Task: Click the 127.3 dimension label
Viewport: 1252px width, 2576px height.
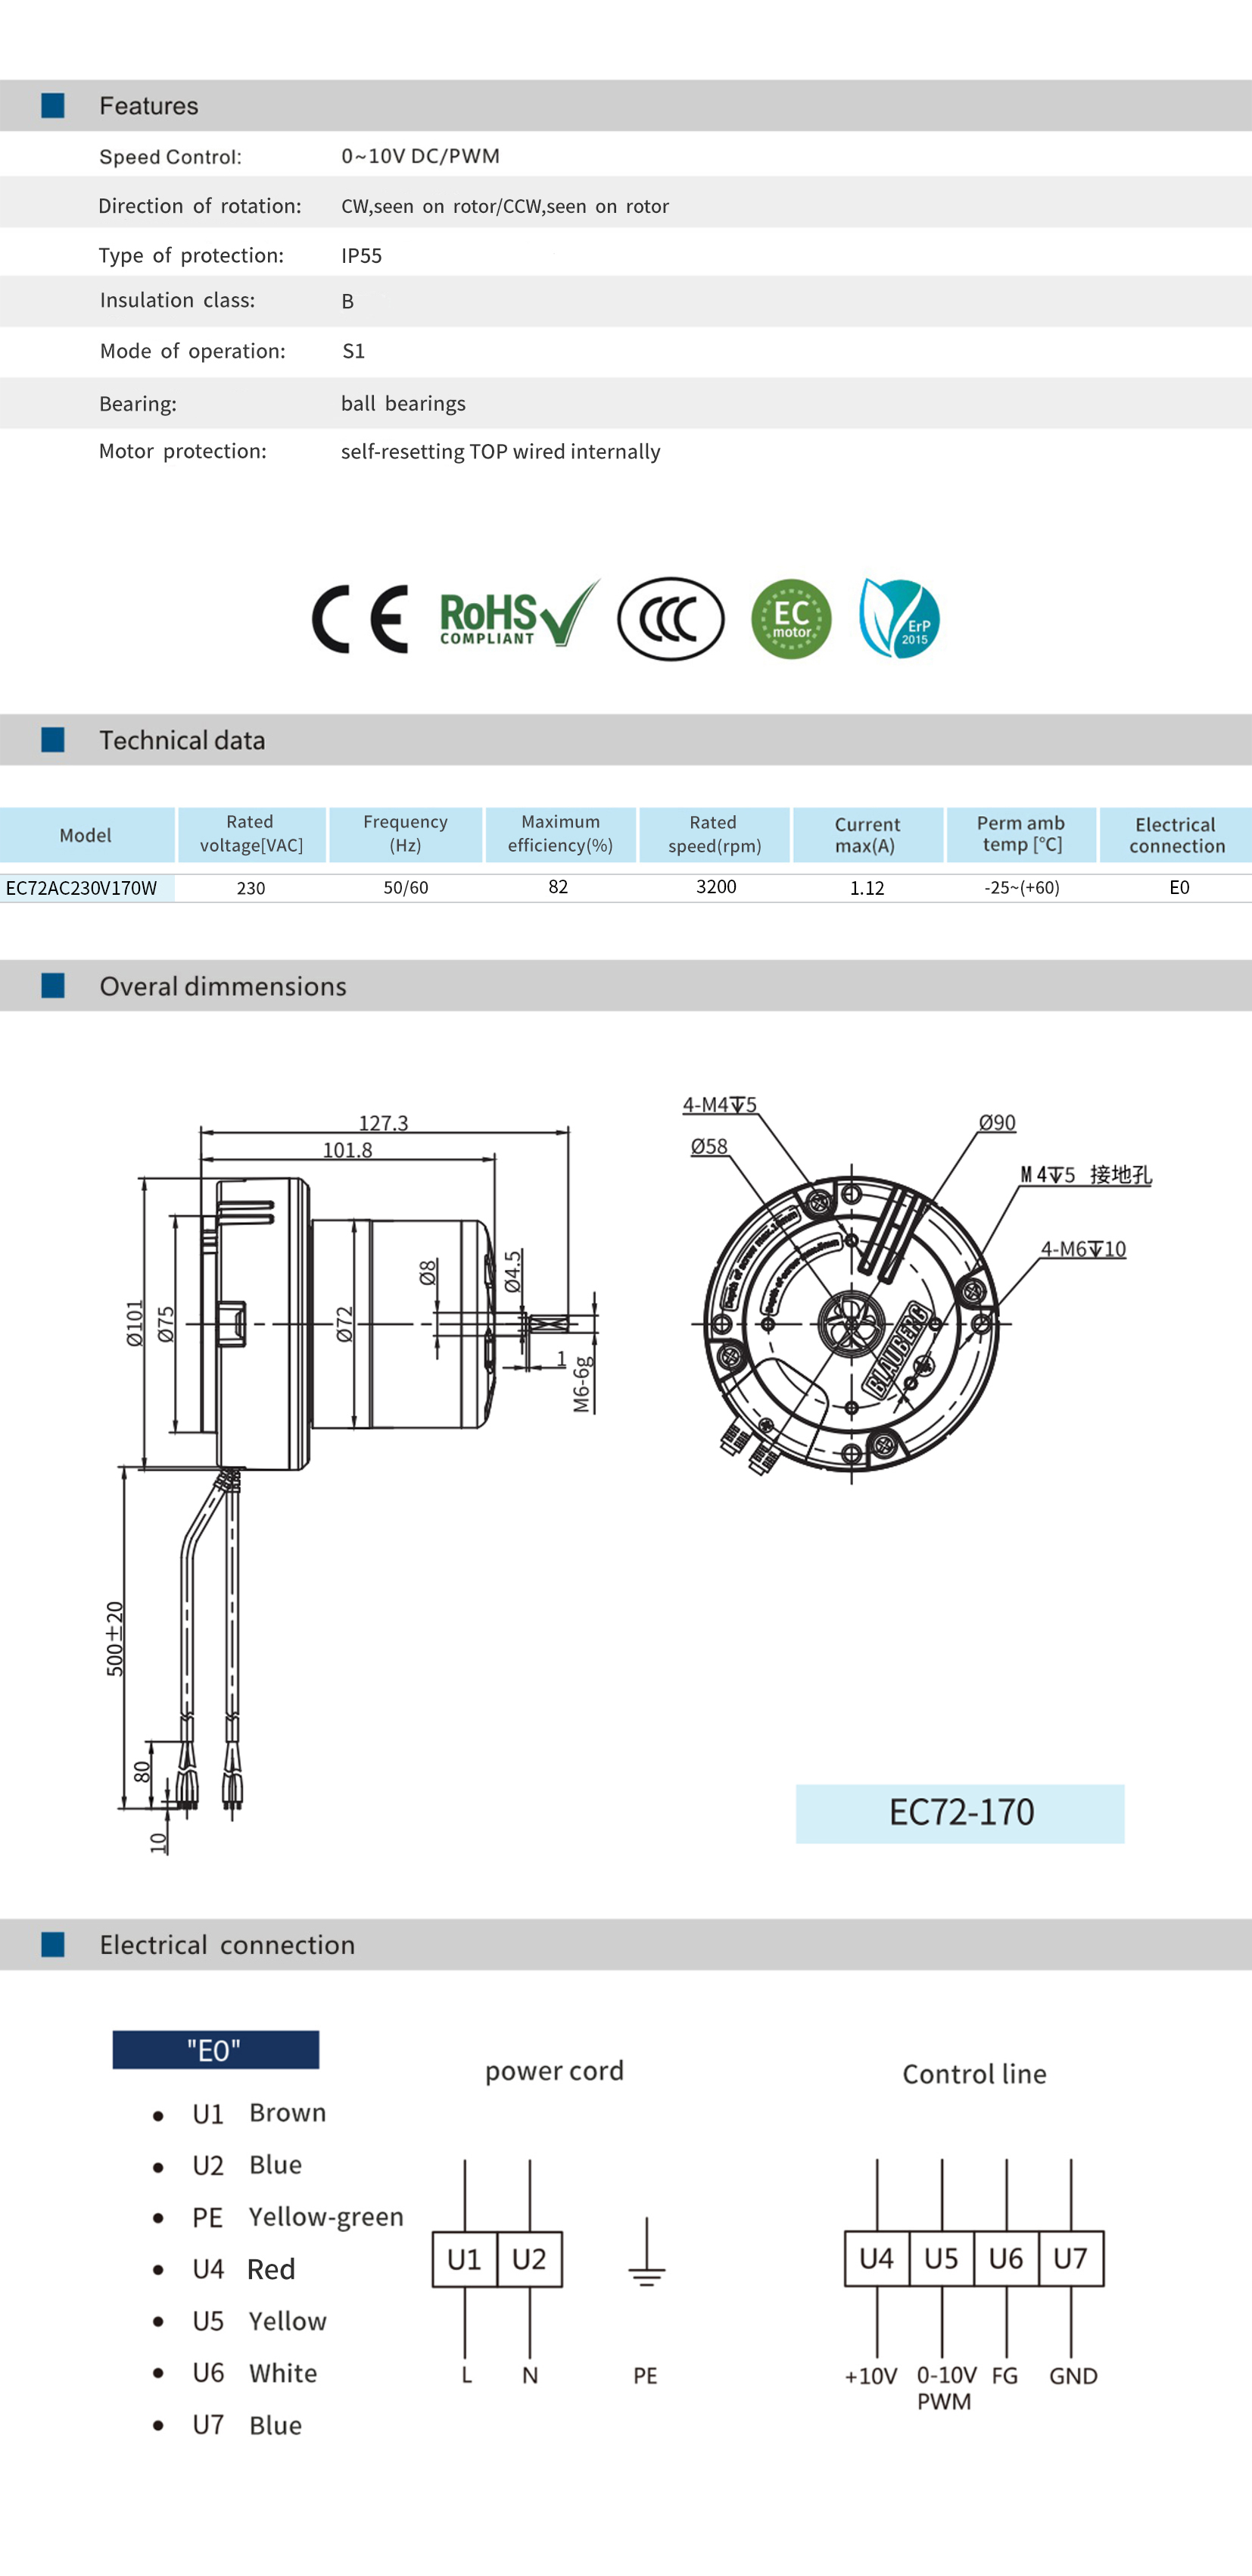Action: (384, 1122)
